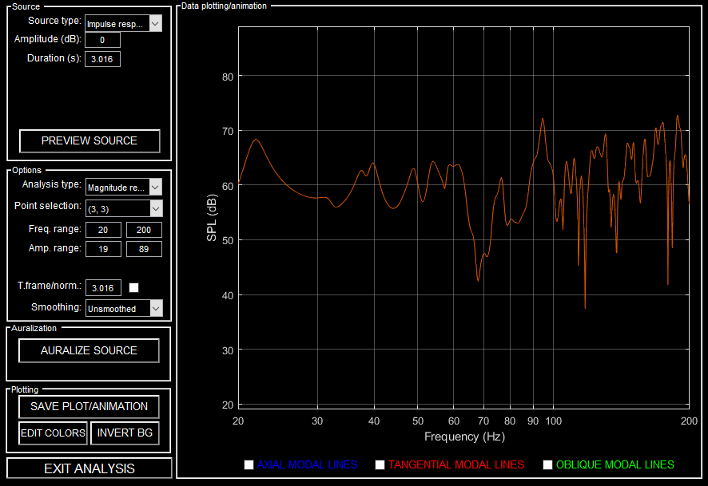Open the Analysis type dropdown
The height and width of the screenshot is (486, 708).
pyautogui.click(x=124, y=187)
